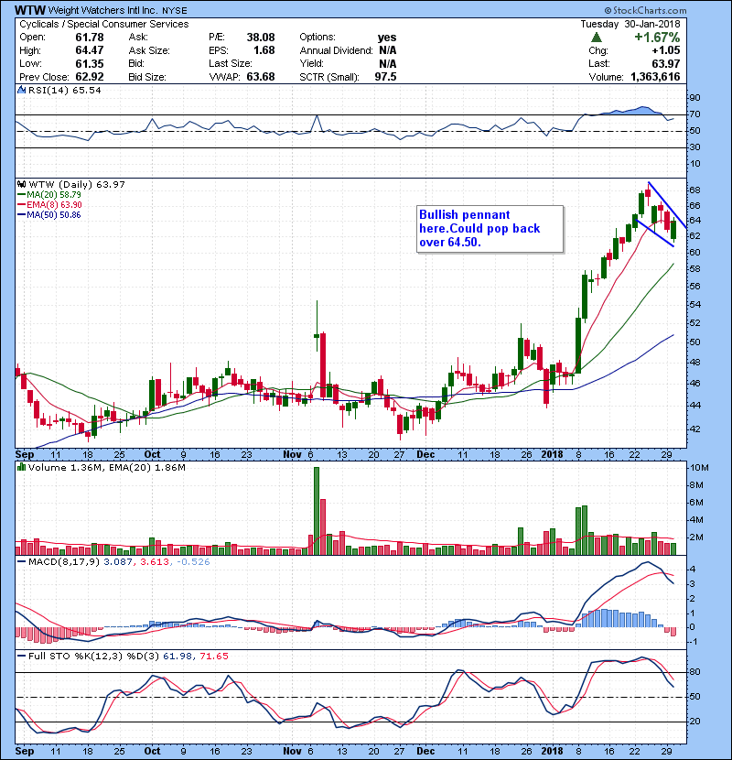This screenshot has height=760, width=732.
Task: Click the Chg value +1.05
Action: point(665,50)
